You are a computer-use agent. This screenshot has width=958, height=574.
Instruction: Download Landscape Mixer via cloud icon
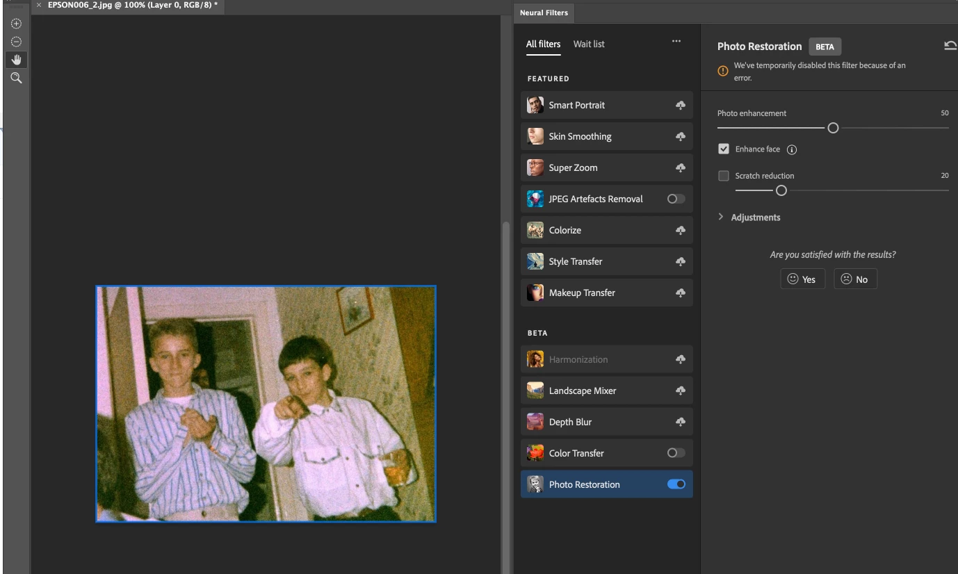click(681, 391)
